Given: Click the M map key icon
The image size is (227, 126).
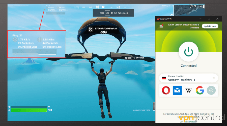Looking at the screenshot, I should (x=201, y=6).
